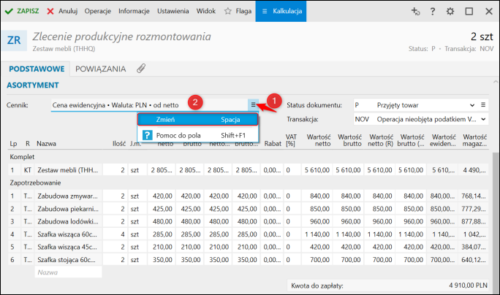The width and height of the screenshot is (500, 295).
Task: Click the Kalkulacja button
Action: click(x=281, y=11)
